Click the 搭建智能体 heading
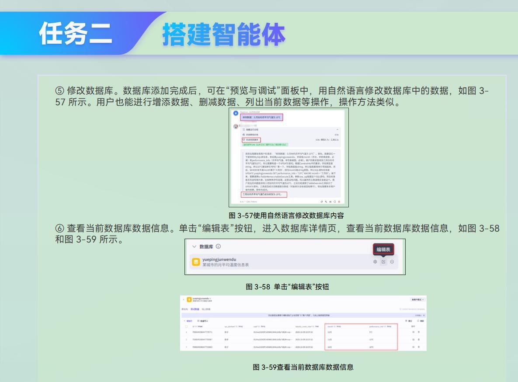 click(x=224, y=34)
